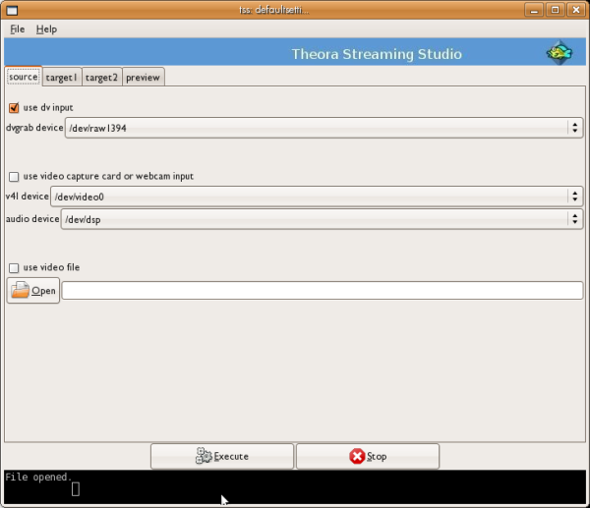Go to the preview tab
This screenshot has width=590, height=508.
pyautogui.click(x=143, y=78)
